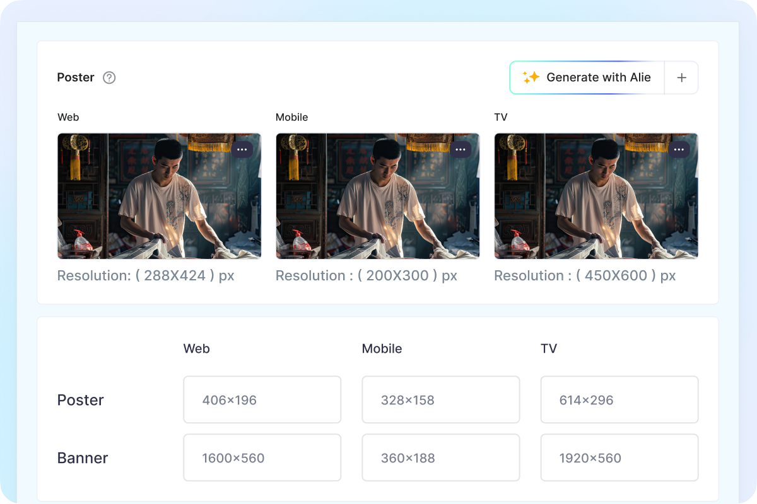757x504 pixels.
Task: Click the plus icon next to Generate
Action: (681, 77)
